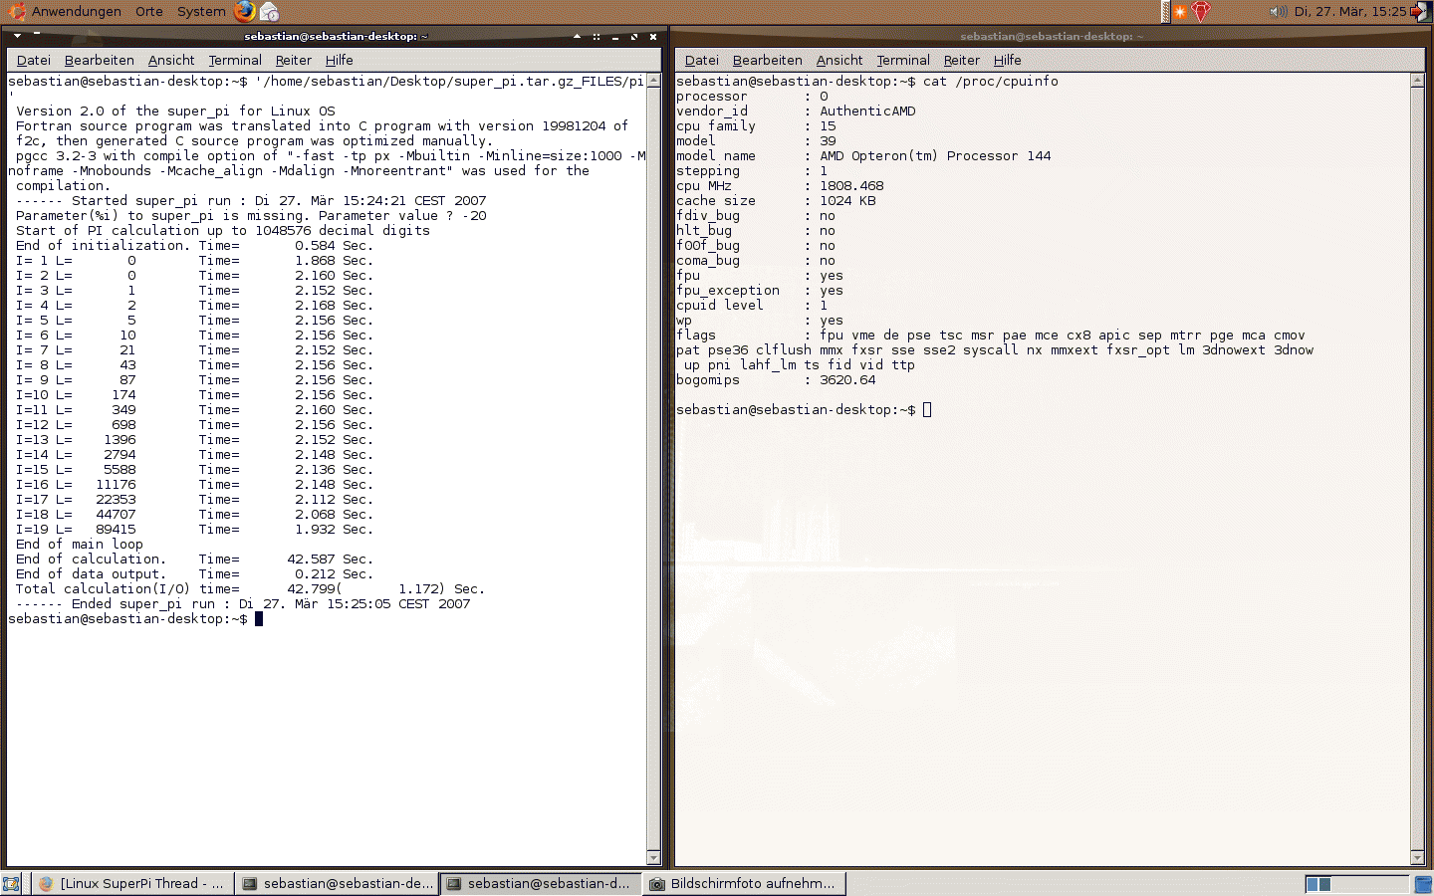Open Datei menu in right terminal
The width and height of the screenshot is (1434, 896).
tap(702, 60)
